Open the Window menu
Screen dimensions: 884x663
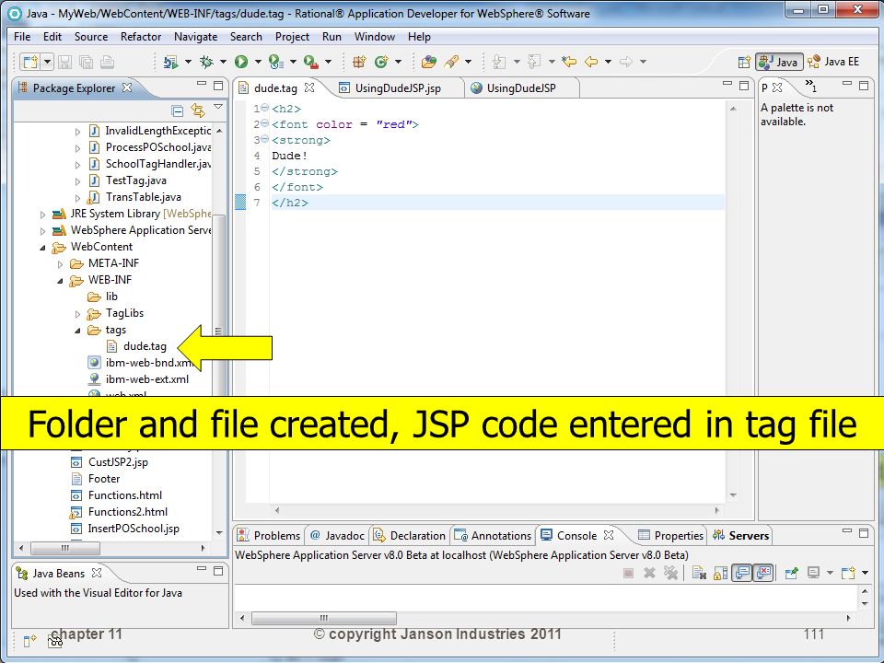tap(375, 37)
